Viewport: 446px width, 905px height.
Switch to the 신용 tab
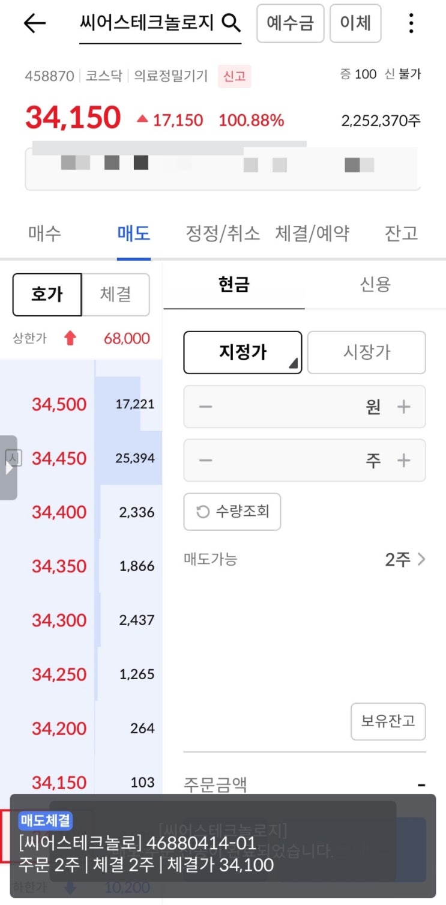tap(375, 284)
